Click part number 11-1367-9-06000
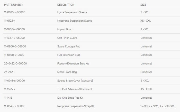This screenshot has height=112, width=180. point(14,38)
